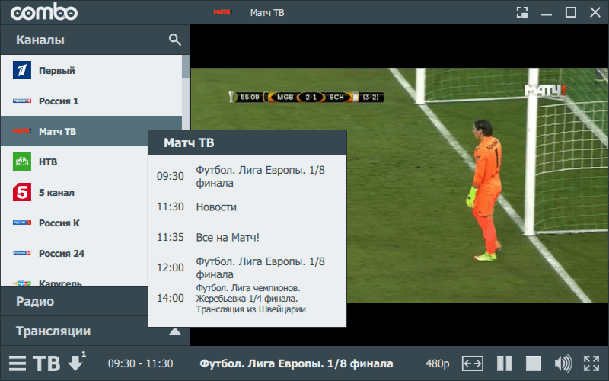Open the Трансляции section
The width and height of the screenshot is (609, 381).
click(x=74, y=331)
